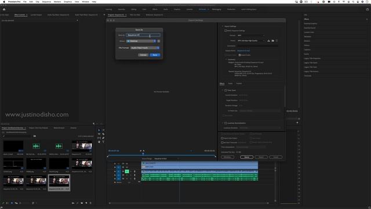Image resolution: width=371 pixels, height=209 pixels.
Task: Open the File menu
Action: tap(25, 2)
